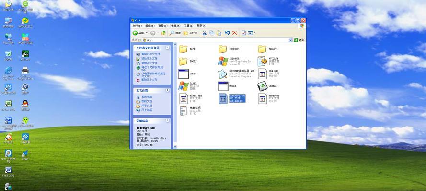Viewport: 426px width, 191px height.
Task: Select the highlighted WINXPSP3.GHO file
Action: (232, 98)
